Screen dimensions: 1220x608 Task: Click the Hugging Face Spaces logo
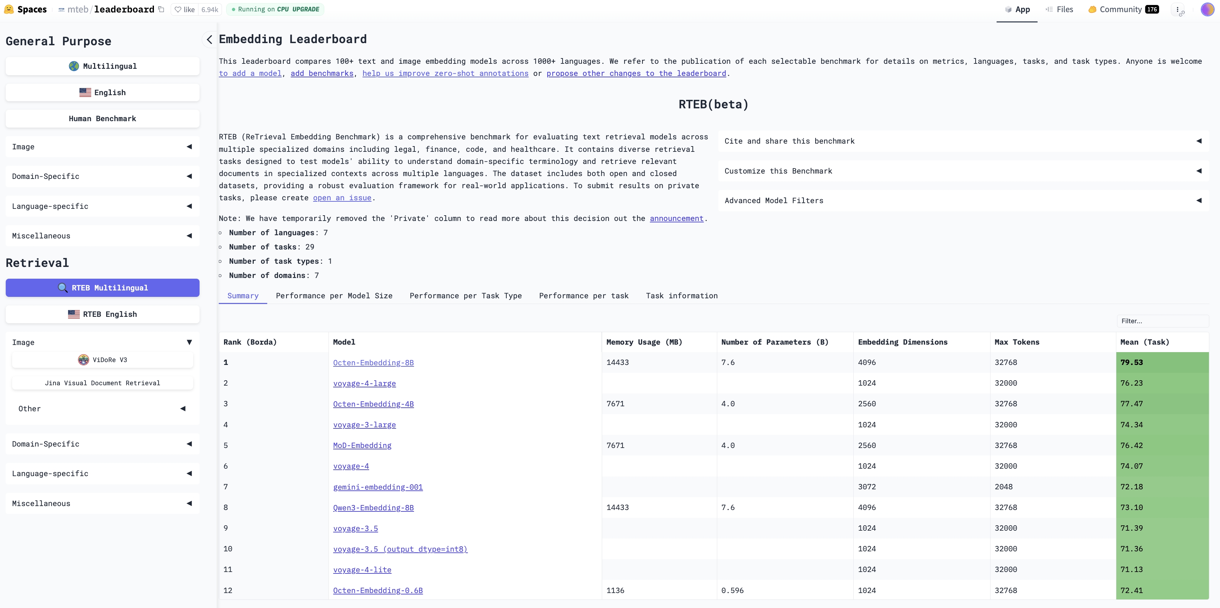click(26, 10)
